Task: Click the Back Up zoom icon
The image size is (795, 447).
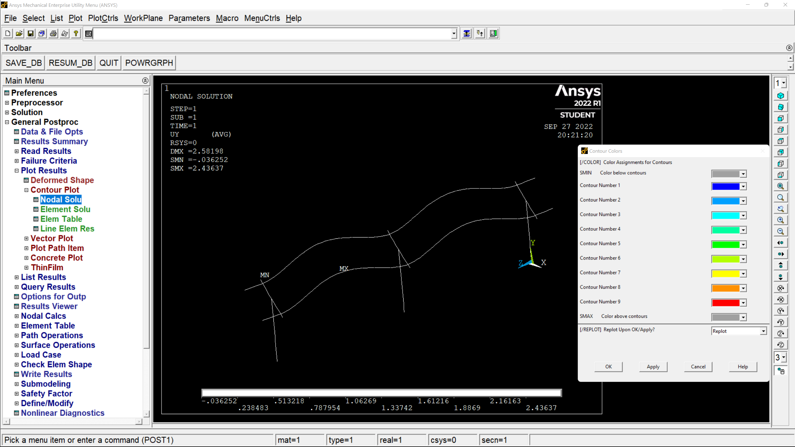Action: [x=781, y=209]
